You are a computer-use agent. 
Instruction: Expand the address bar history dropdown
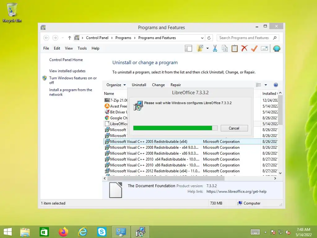(202, 38)
